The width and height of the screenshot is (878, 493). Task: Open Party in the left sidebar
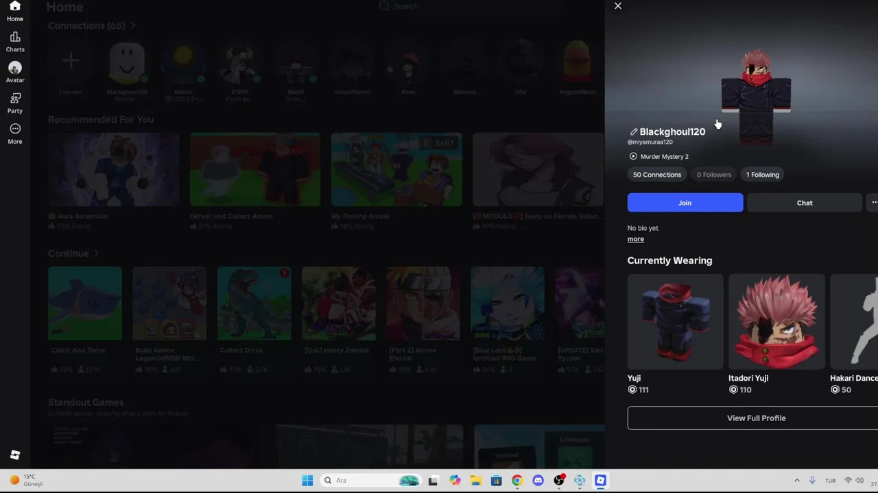15,103
